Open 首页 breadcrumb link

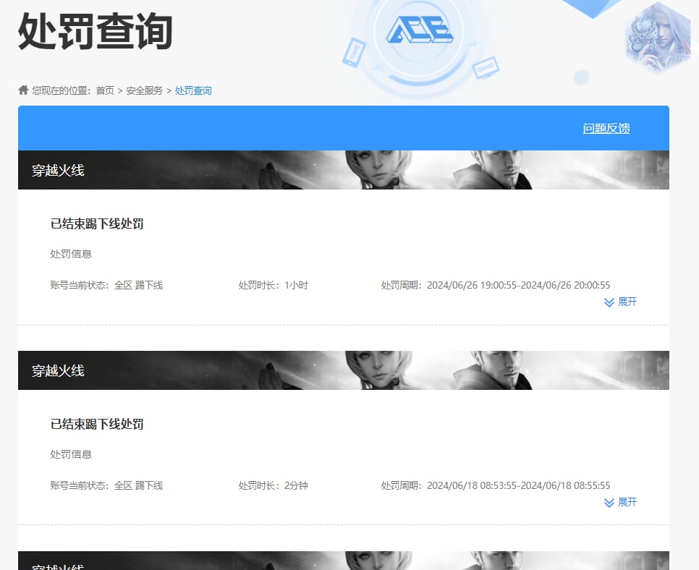[x=105, y=90]
